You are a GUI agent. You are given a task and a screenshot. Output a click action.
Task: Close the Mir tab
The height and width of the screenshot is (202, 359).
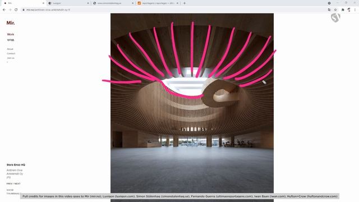[43, 3]
